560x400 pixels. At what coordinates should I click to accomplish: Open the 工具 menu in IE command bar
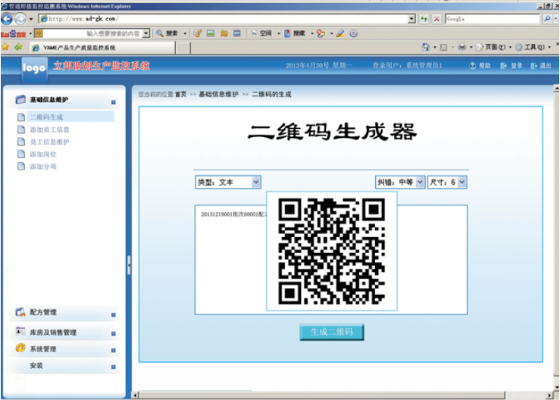[x=533, y=47]
